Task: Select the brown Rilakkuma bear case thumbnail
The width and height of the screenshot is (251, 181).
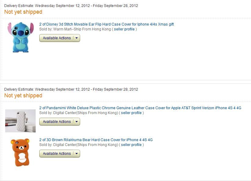Action: coord(20,152)
